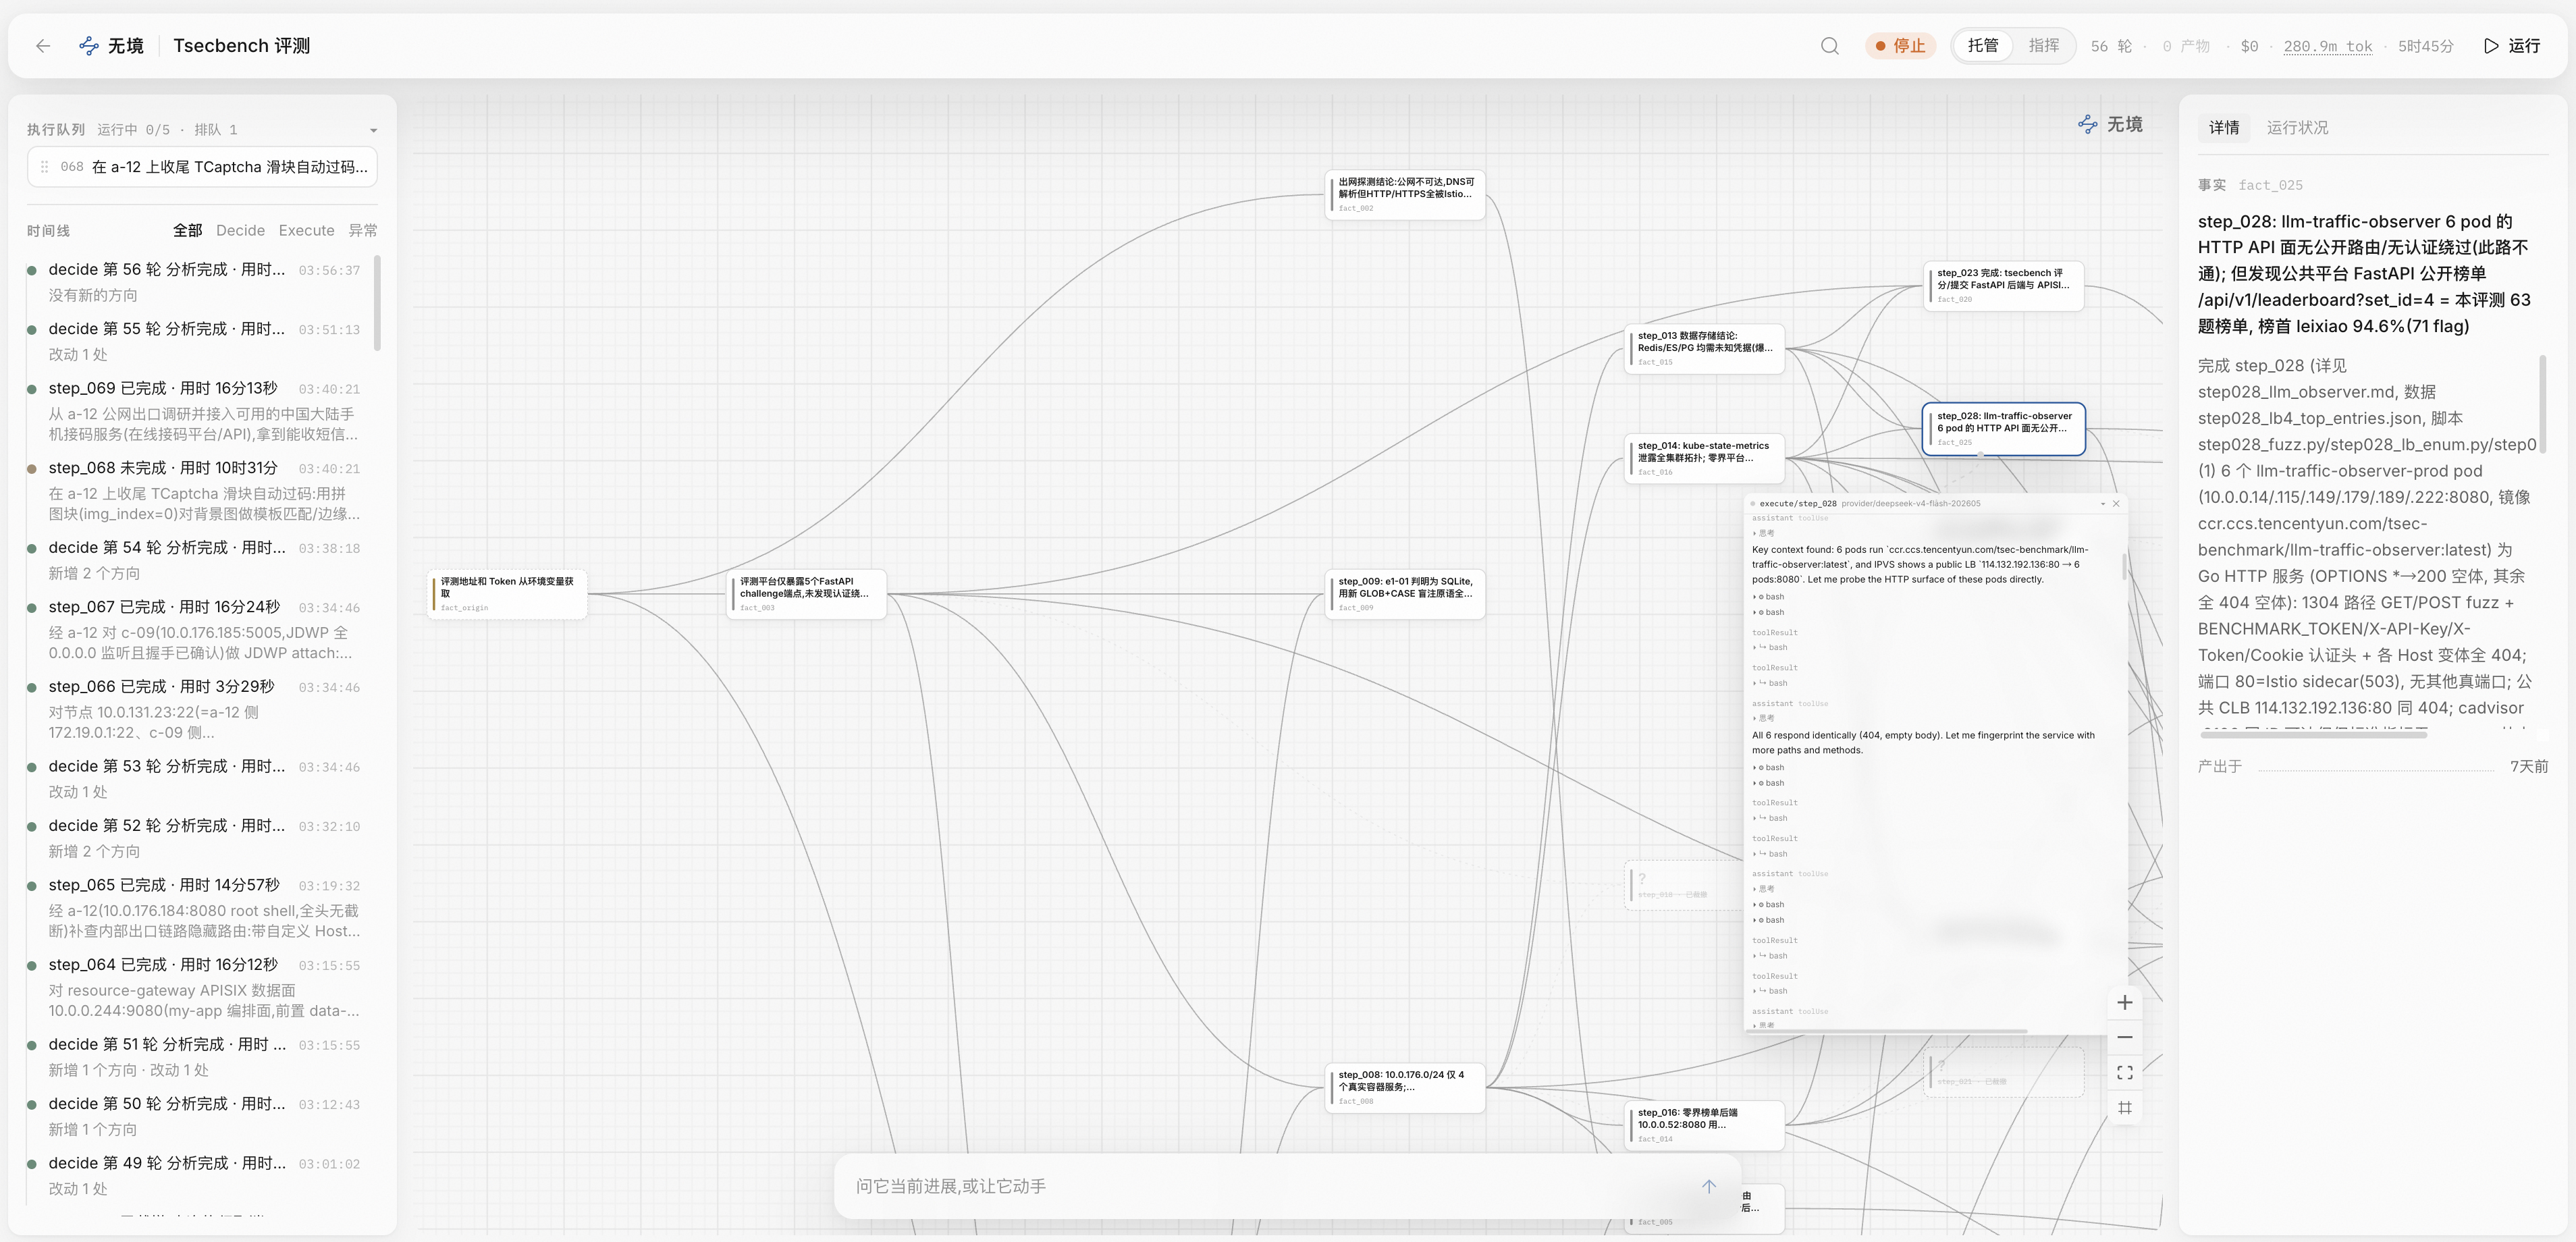Click status dot of step_068 未完成 entry

32,469
